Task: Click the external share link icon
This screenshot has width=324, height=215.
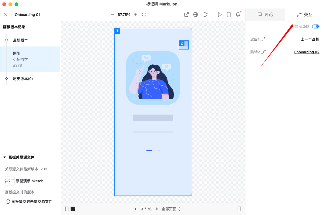Action: (x=187, y=15)
